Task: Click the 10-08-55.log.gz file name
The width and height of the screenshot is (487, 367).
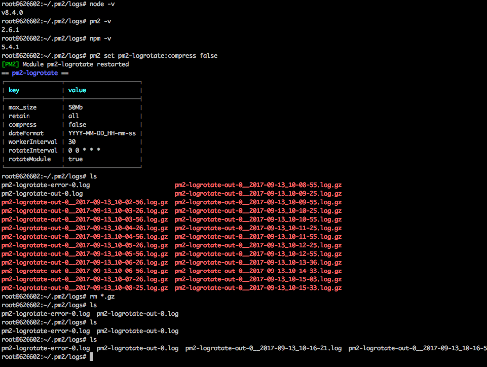Action: (x=258, y=185)
